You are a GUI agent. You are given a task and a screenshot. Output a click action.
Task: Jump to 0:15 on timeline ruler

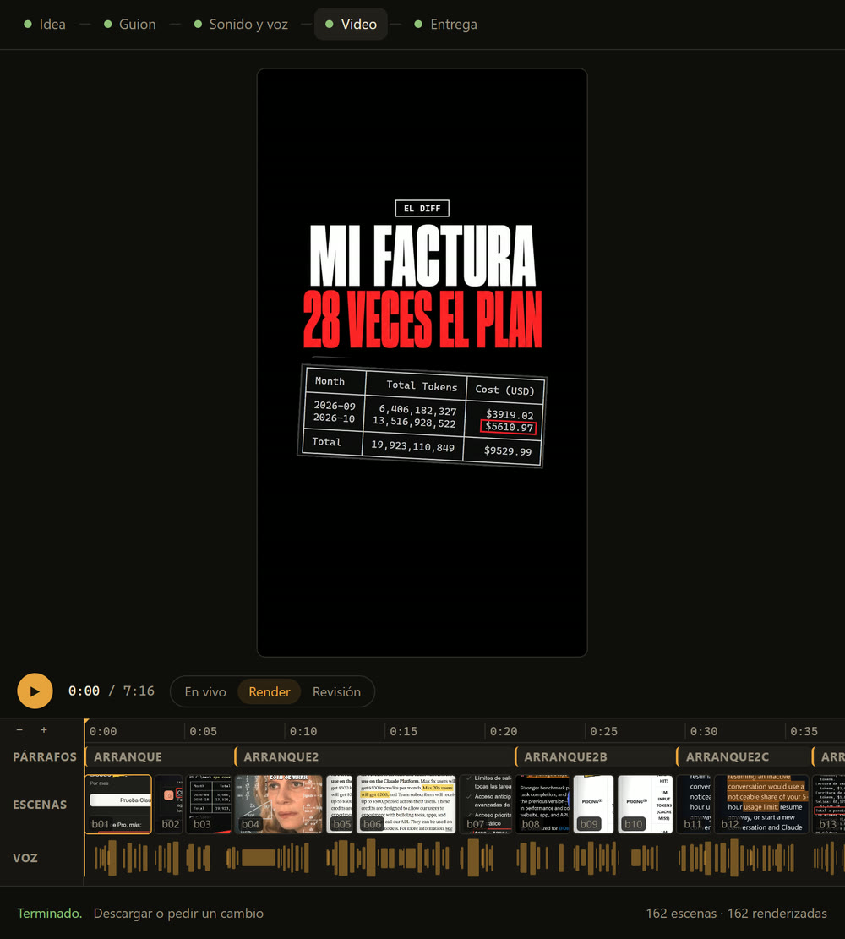point(403,731)
